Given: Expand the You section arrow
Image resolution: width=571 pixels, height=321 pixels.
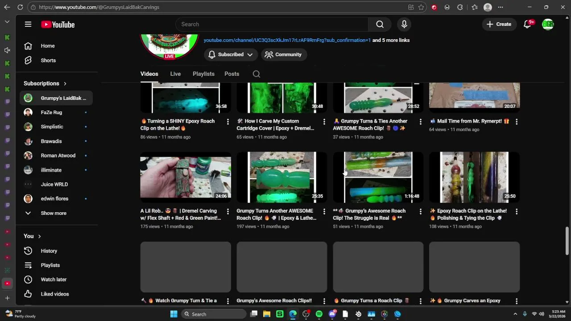Looking at the screenshot, I should (x=39, y=236).
